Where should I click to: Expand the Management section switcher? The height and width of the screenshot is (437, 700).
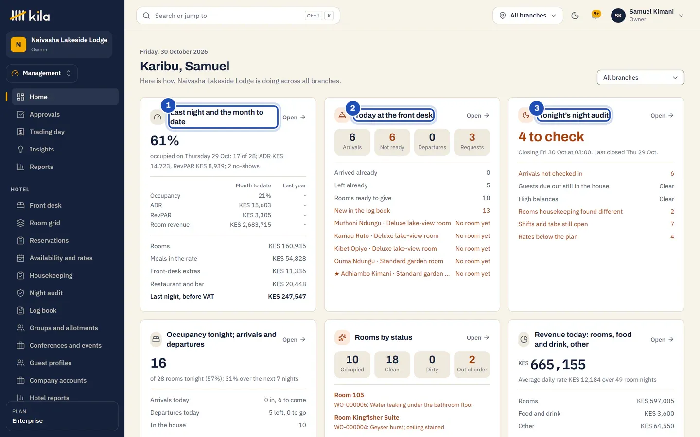coord(42,73)
